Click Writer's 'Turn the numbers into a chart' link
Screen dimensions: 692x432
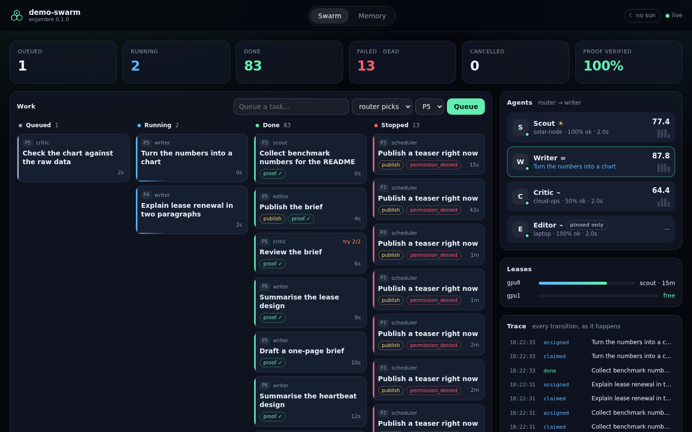(x=574, y=167)
